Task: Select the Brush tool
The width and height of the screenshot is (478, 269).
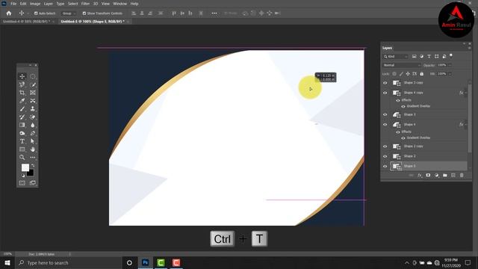Action: point(22,109)
